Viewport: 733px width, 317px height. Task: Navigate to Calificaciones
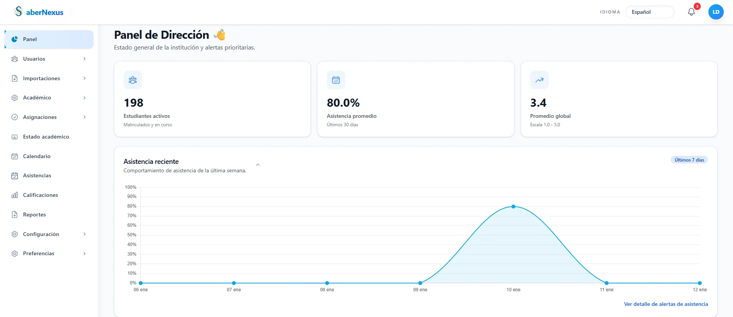(x=49, y=195)
